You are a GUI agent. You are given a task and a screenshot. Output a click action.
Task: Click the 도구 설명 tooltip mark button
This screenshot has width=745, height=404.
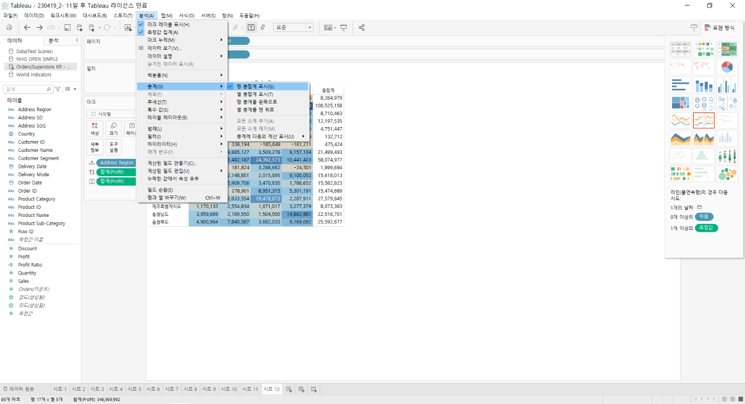point(114,147)
